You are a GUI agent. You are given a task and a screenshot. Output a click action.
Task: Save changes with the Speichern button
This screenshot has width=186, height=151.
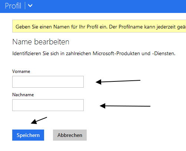coord(28,135)
